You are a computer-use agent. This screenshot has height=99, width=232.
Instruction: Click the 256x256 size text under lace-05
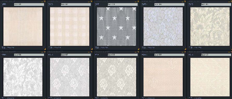(198, 48)
